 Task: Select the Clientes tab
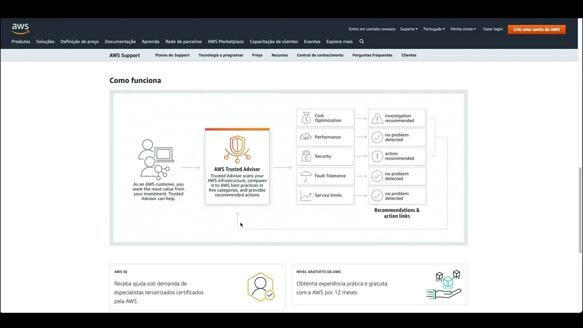[x=409, y=55]
